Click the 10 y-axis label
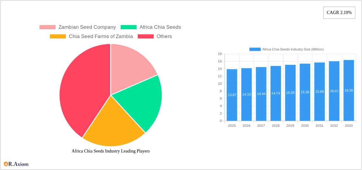Image resolution: width=362 pixels, height=170 pixels. 220,84
